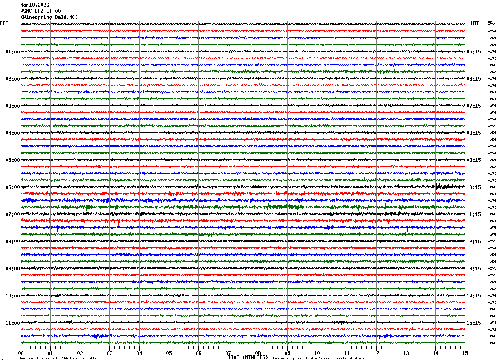Viewport: 498px width, 364px height.
Task: Select the 12:15 UTC time label
Action: coord(474,242)
